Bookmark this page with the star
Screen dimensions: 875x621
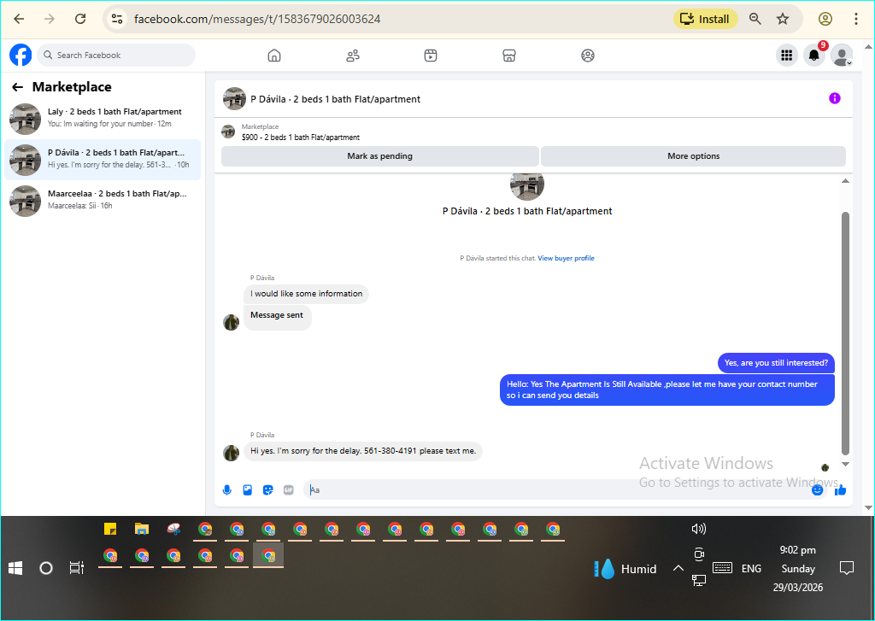click(783, 19)
